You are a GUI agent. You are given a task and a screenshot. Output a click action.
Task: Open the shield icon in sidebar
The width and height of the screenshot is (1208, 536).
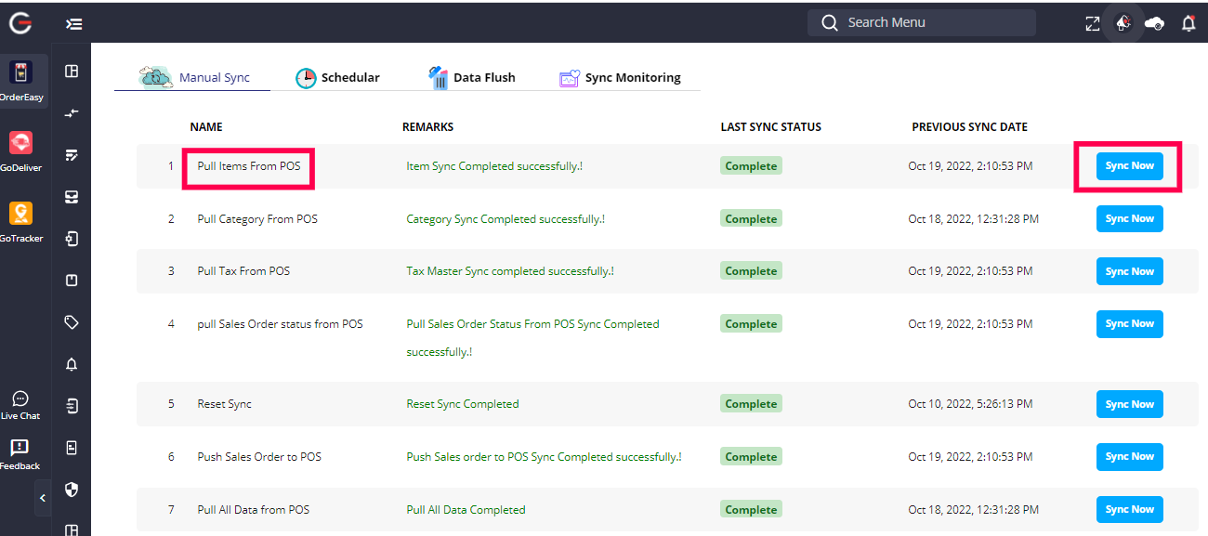(72, 489)
